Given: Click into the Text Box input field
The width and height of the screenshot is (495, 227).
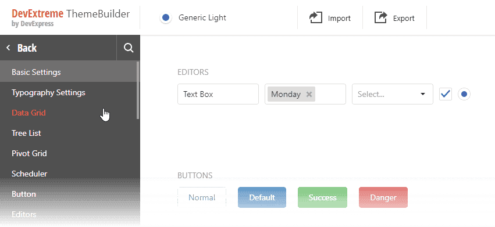Looking at the screenshot, I should coord(218,94).
